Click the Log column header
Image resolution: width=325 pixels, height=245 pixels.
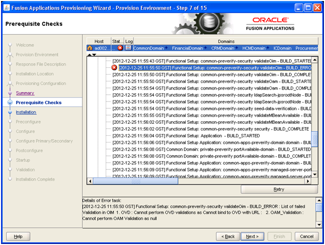129,41
